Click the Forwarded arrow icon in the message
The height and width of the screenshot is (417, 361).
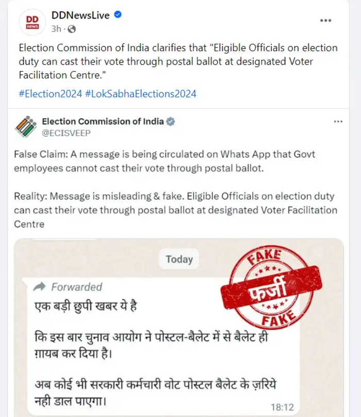(40, 286)
